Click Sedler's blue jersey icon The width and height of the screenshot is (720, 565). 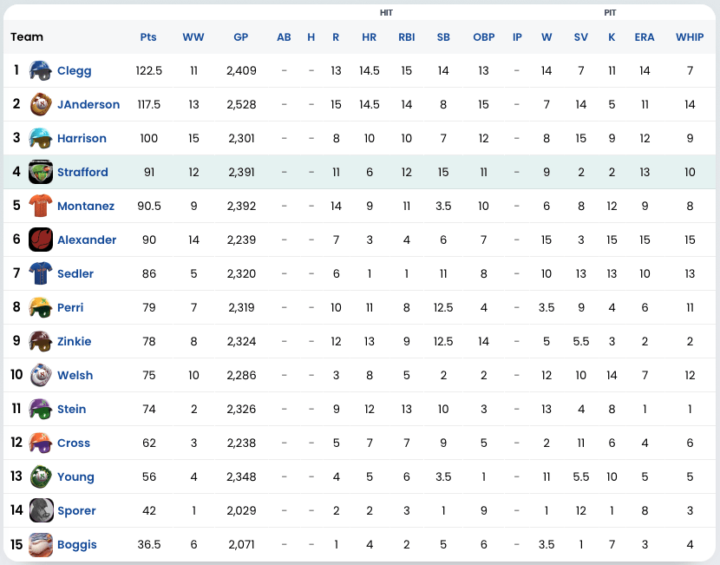(x=41, y=273)
